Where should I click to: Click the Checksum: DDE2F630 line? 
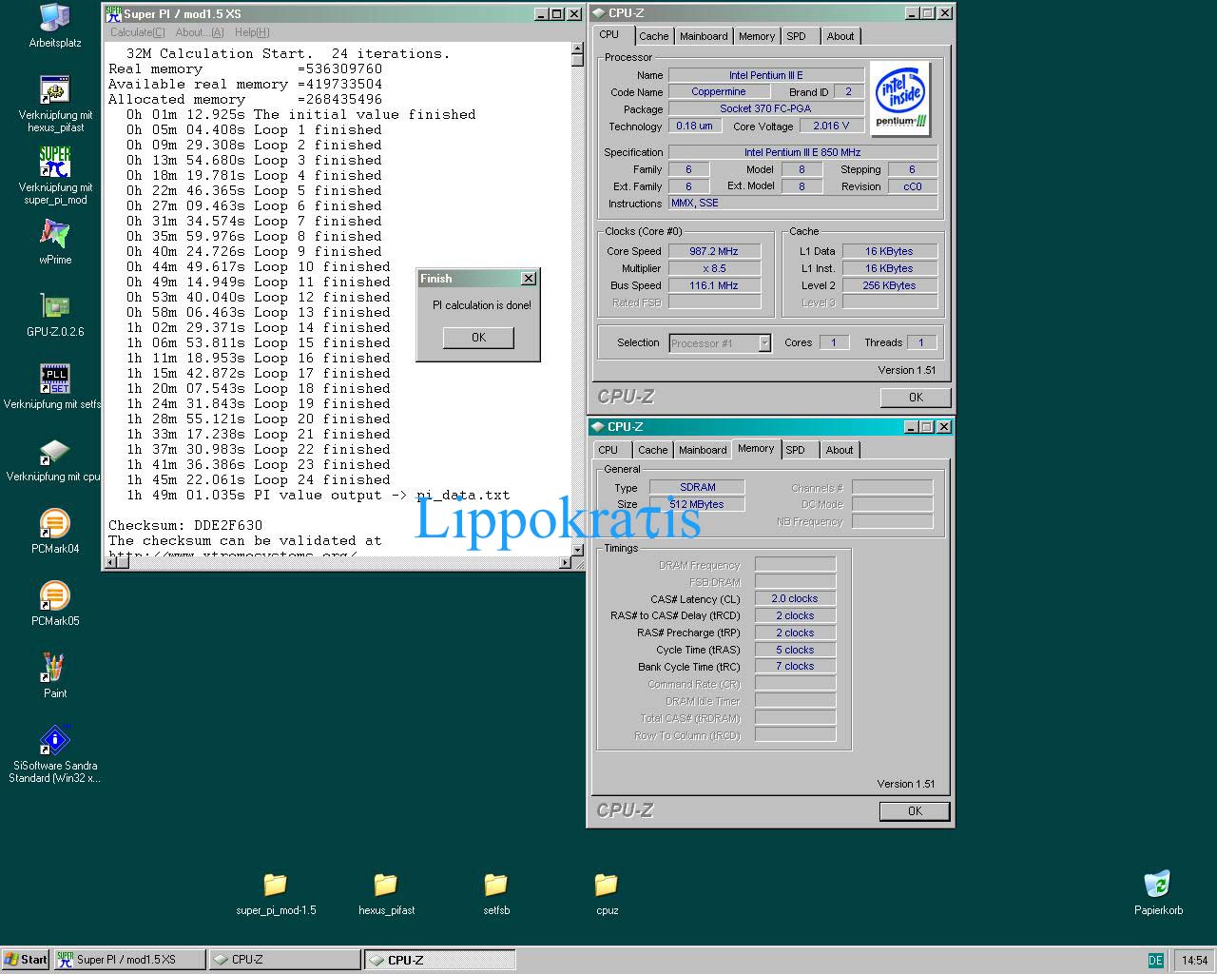coord(185,525)
